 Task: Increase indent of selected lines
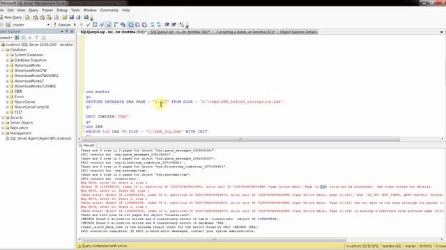[x=174, y=25]
